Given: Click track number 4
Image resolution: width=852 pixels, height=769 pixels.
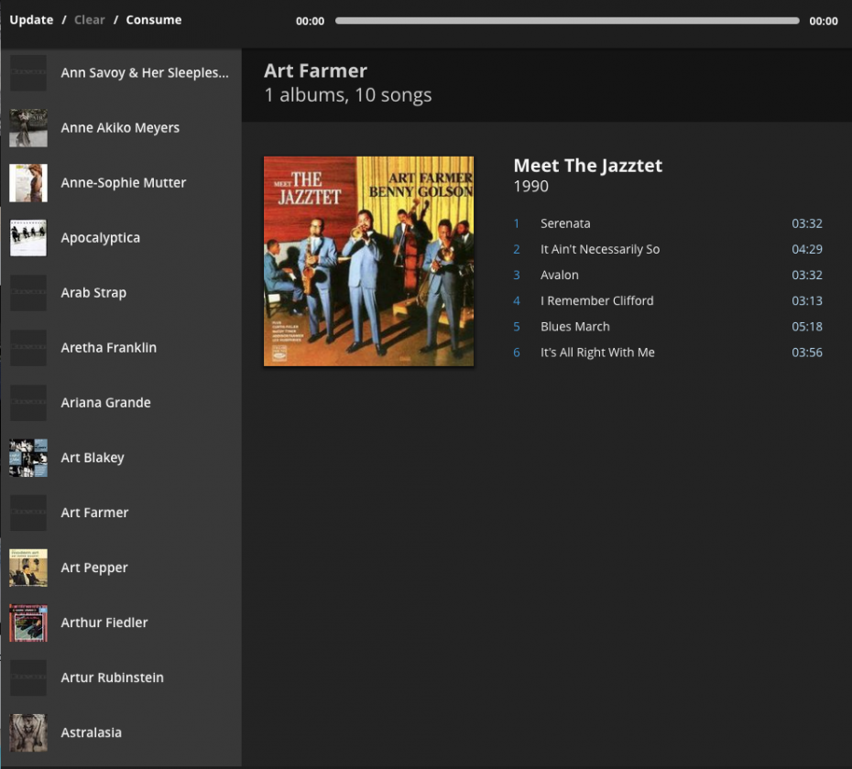Looking at the screenshot, I should coord(516,301).
